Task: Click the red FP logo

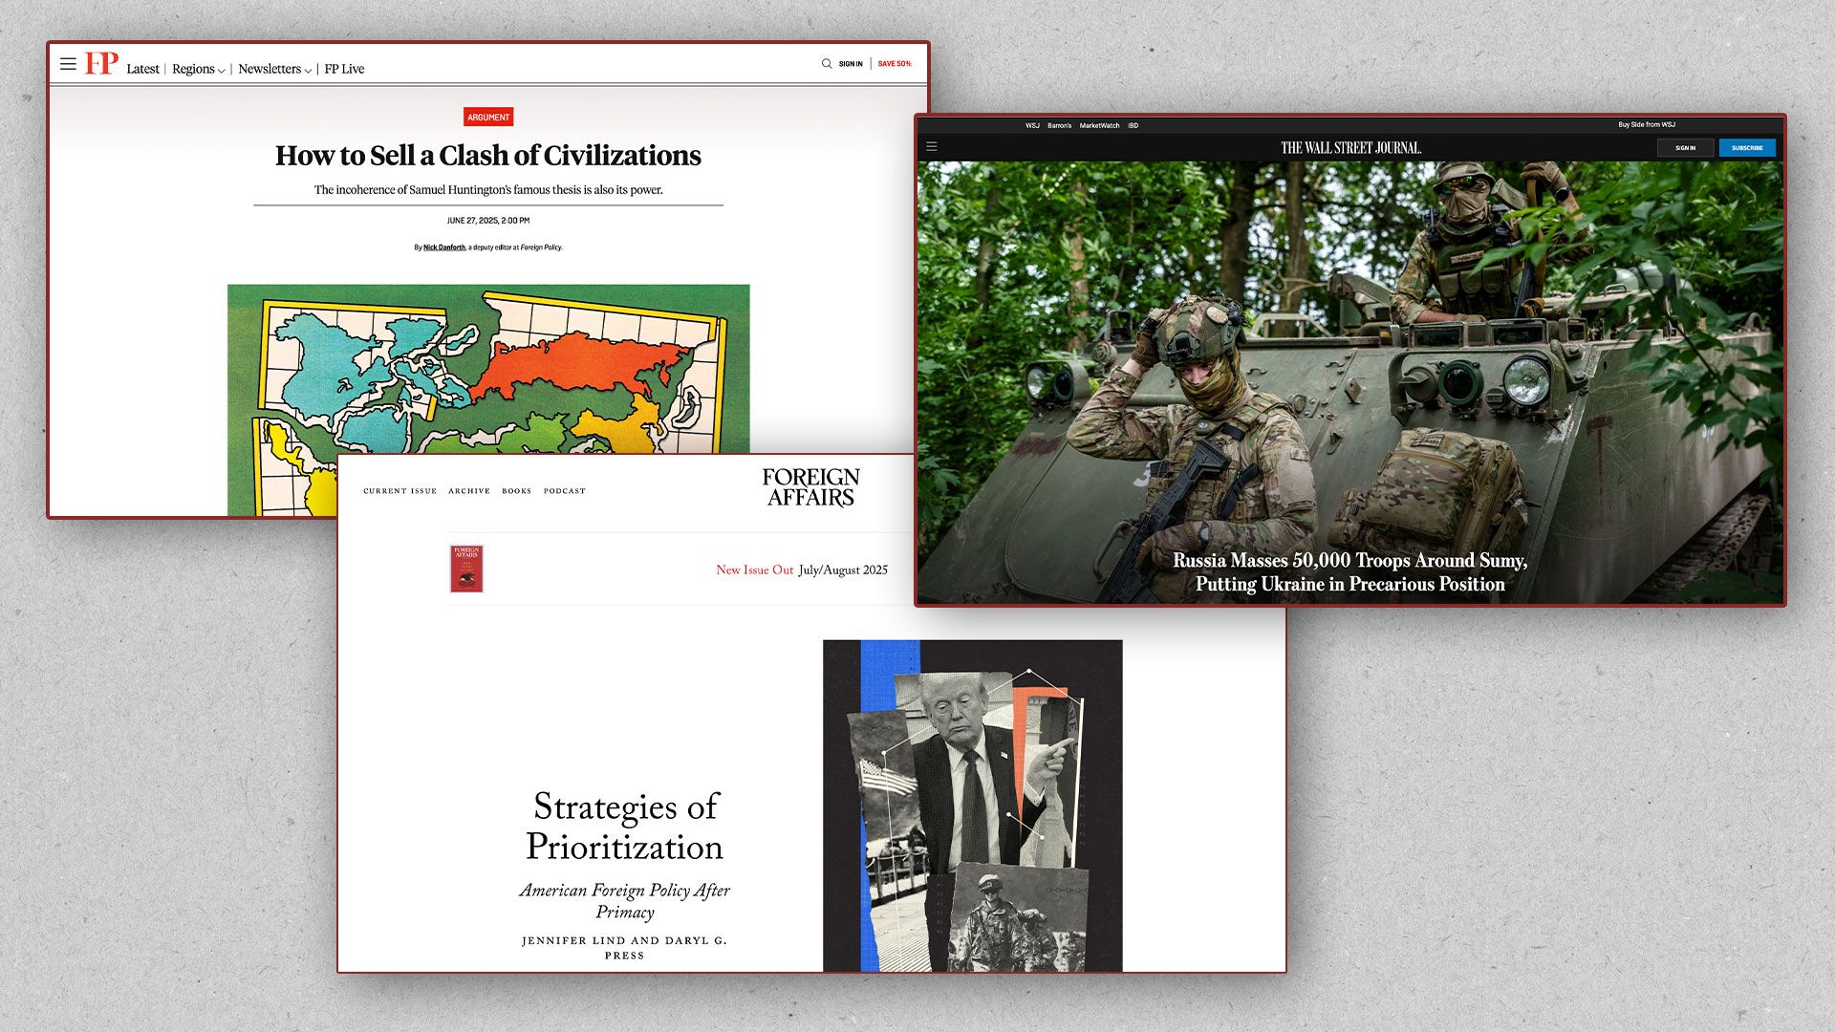Action: click(101, 64)
